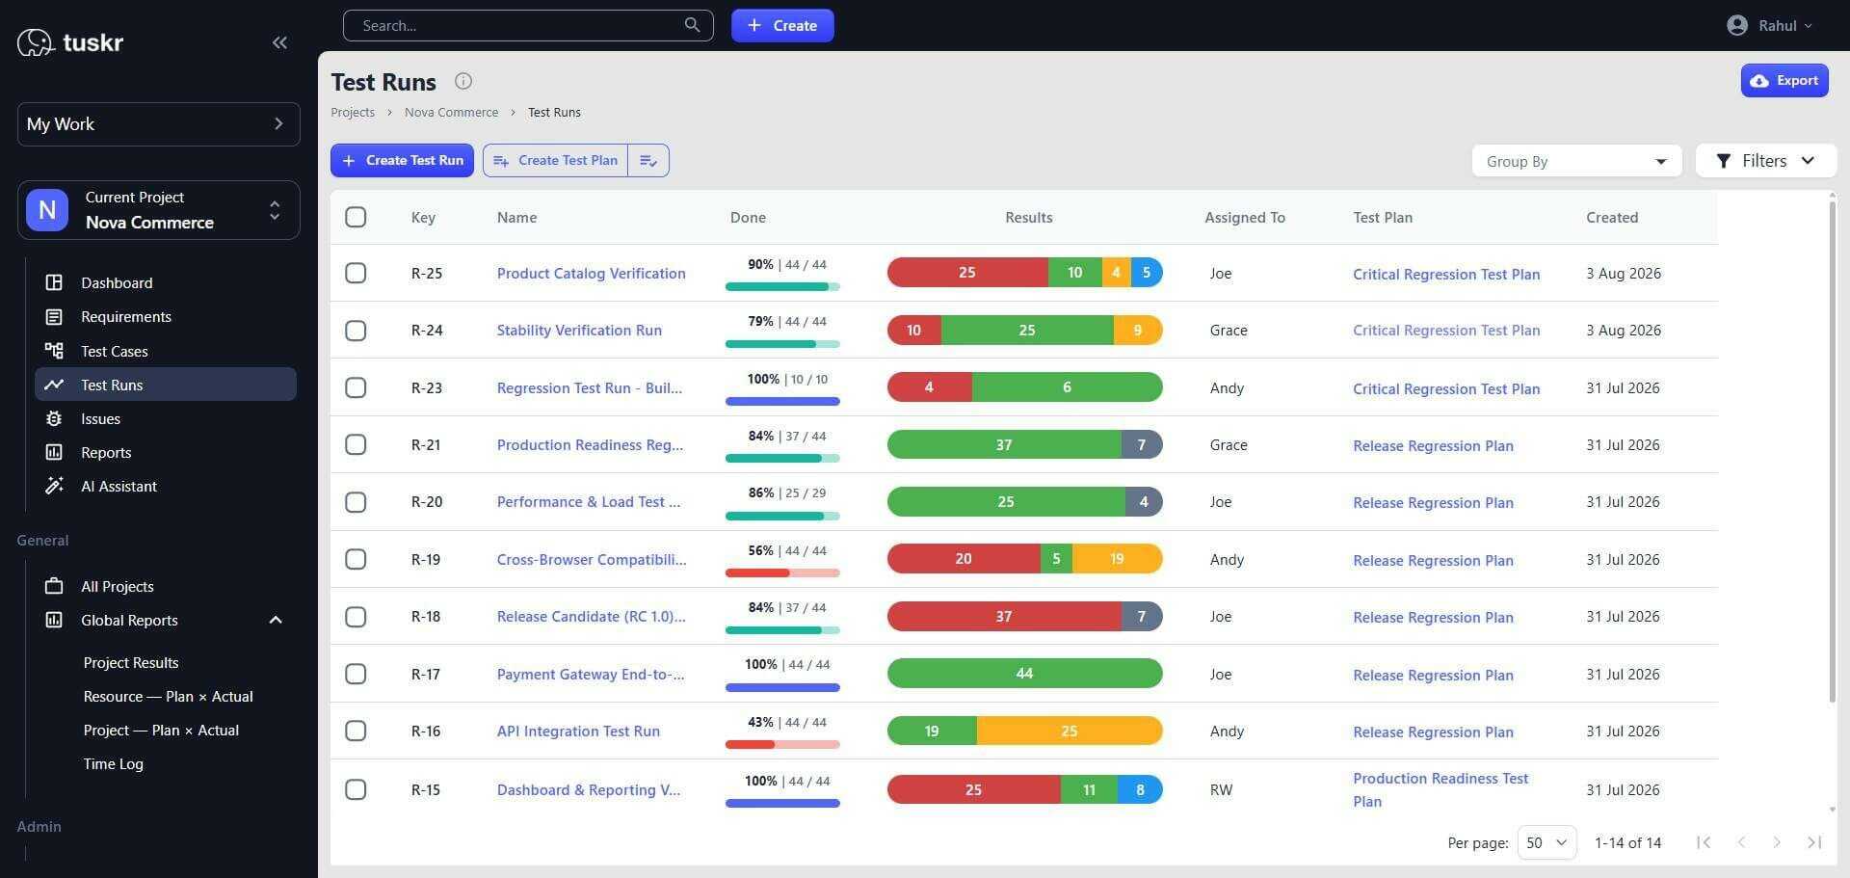
Task: Click Rahul's user avatar icon
Action: coord(1737,26)
